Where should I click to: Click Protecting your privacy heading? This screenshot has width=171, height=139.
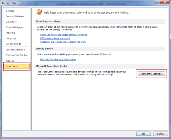click(x=48, y=21)
